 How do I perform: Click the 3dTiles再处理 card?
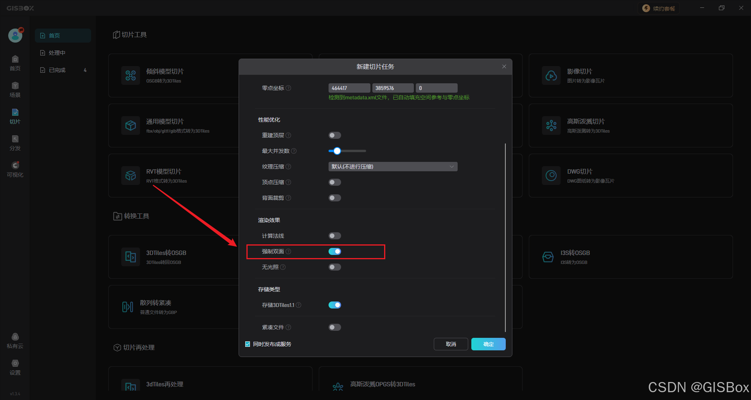tap(210, 379)
